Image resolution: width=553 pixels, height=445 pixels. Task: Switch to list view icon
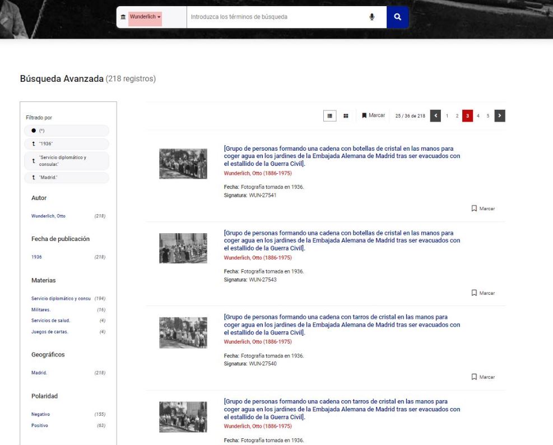(x=330, y=116)
